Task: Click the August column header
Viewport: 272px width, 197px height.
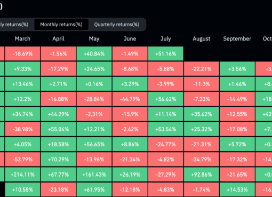Action: click(202, 38)
